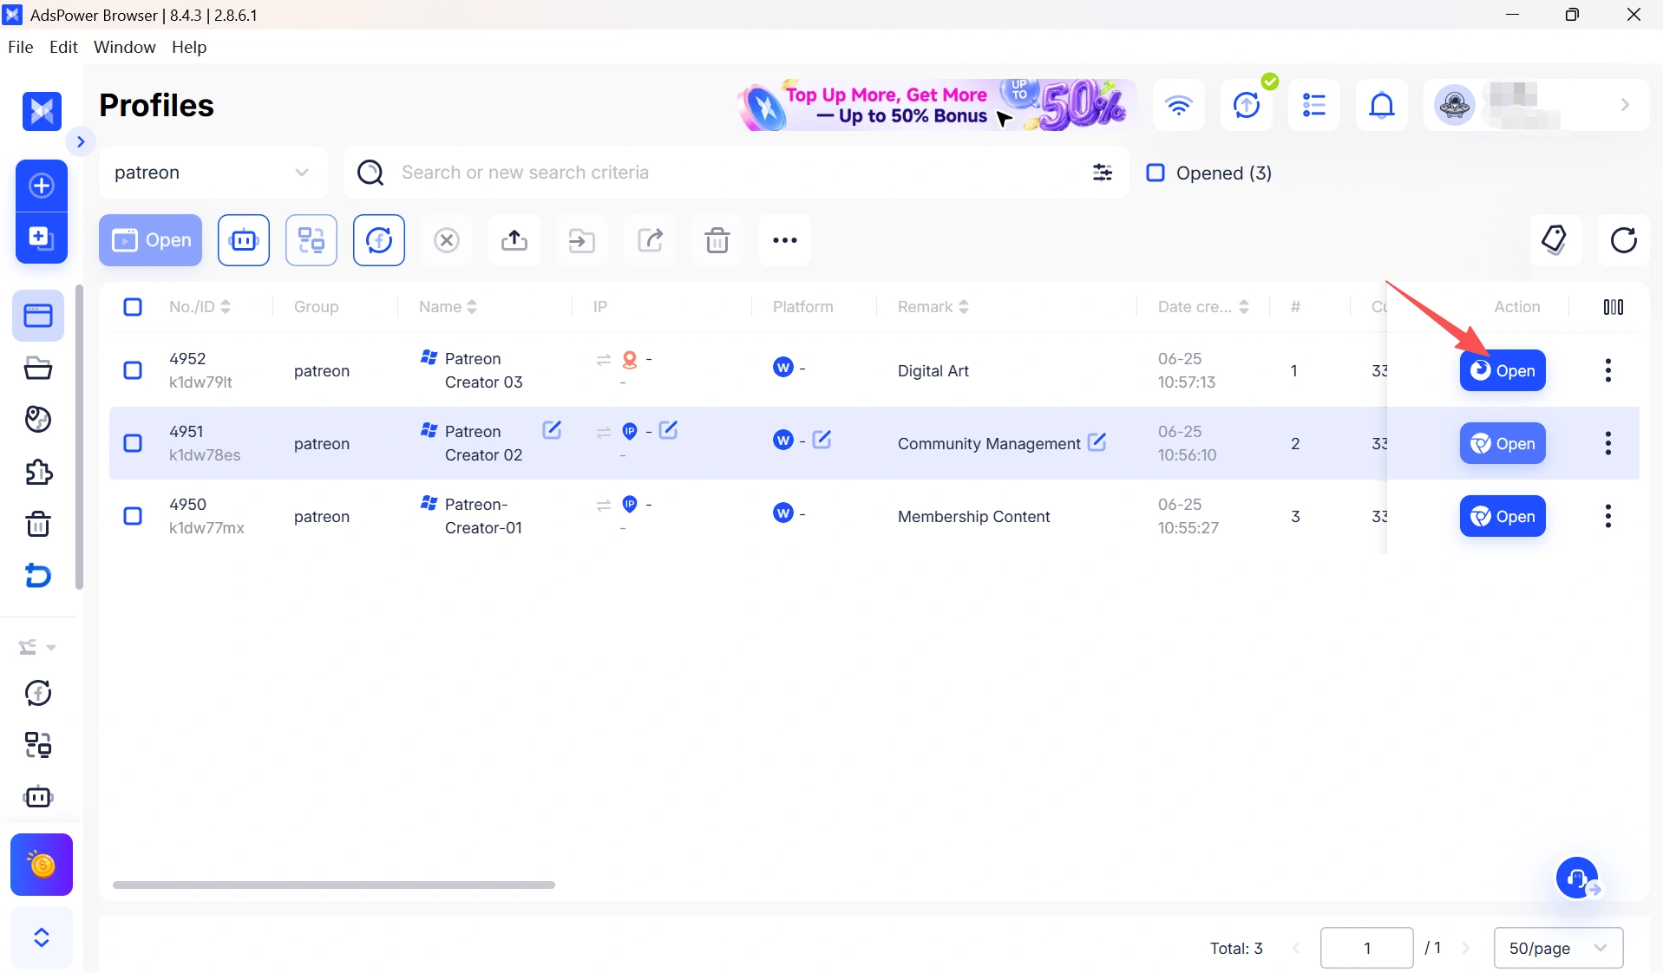Open the Help menu

click(189, 47)
